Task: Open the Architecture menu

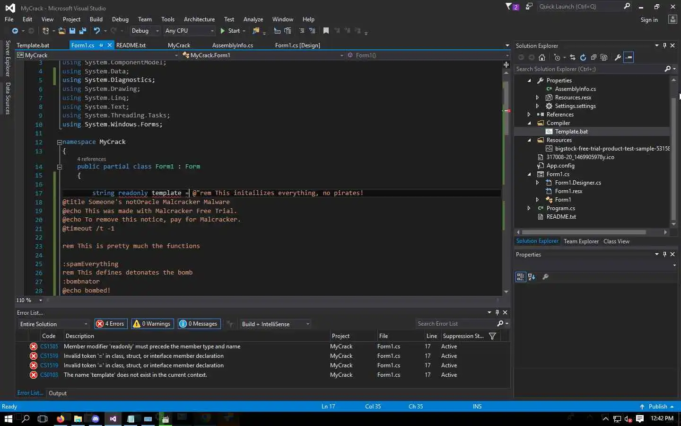Action: pyautogui.click(x=199, y=19)
